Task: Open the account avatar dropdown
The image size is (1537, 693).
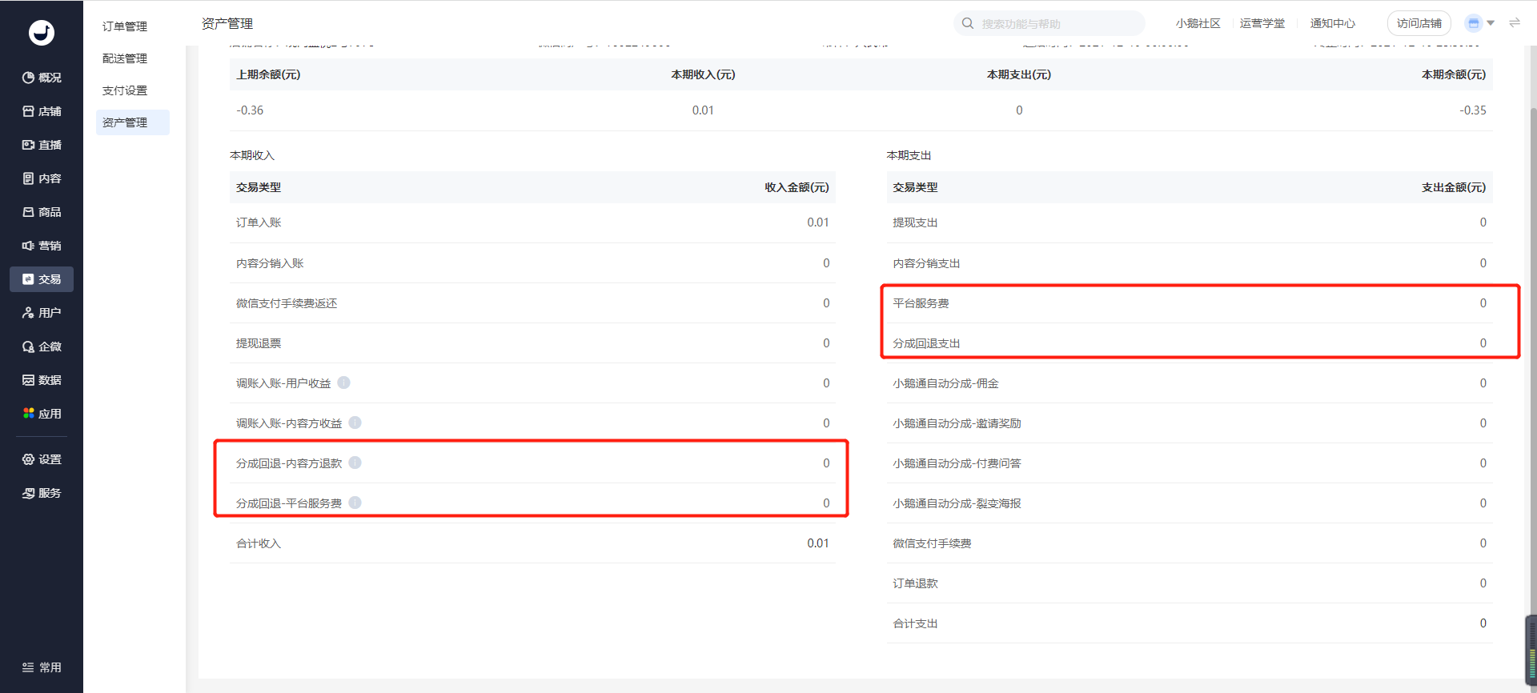Action: pos(1479,23)
